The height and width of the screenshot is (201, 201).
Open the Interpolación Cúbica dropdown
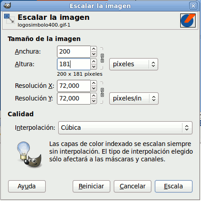tap(125, 128)
